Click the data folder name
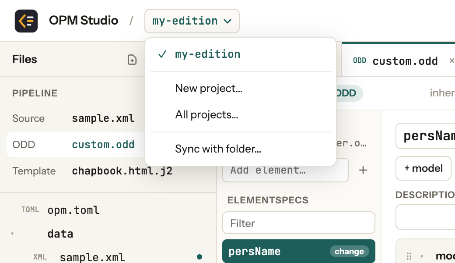Screen dimensions: 455x263 [60, 234]
